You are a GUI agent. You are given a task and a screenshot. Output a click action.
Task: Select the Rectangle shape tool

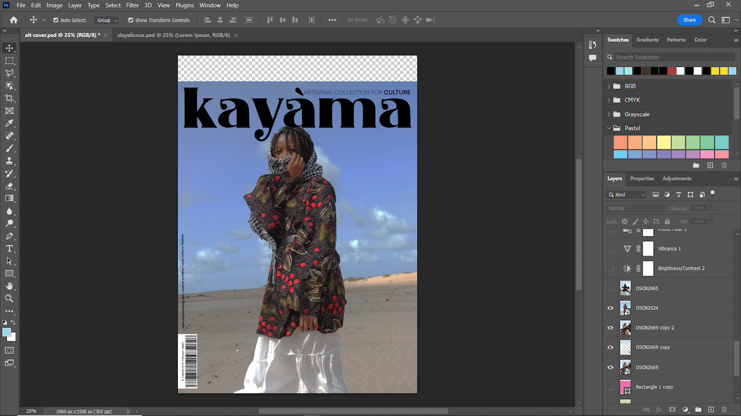(x=9, y=273)
